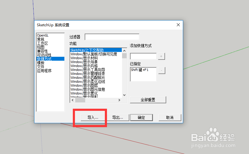Select Window/显示风格 function
249x154 pixels.
click(96, 66)
